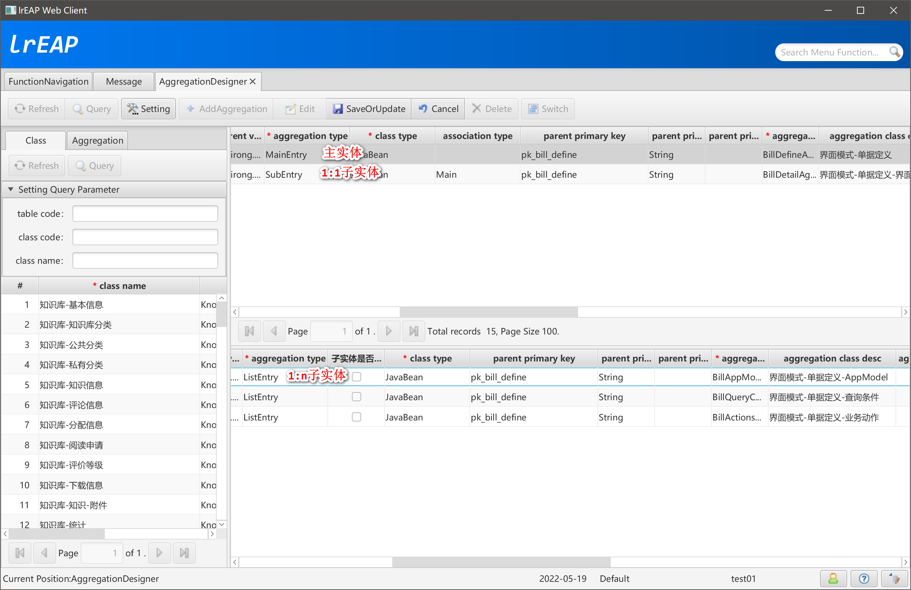
Task: Go to first page in upper grid pager
Action: 249,331
